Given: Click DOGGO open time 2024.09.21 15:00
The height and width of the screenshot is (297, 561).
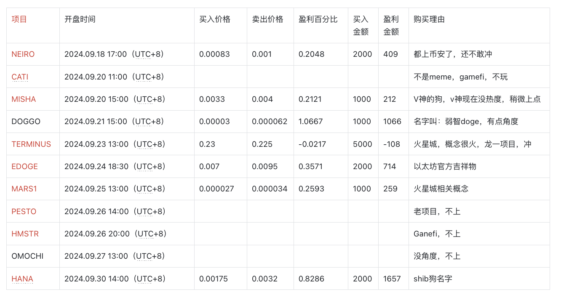Looking at the screenshot, I should tap(116, 122).
